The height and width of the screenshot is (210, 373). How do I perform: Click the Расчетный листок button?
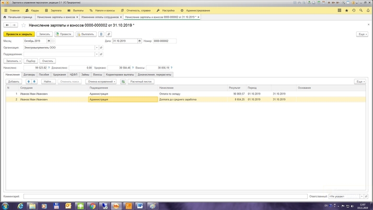(141, 81)
